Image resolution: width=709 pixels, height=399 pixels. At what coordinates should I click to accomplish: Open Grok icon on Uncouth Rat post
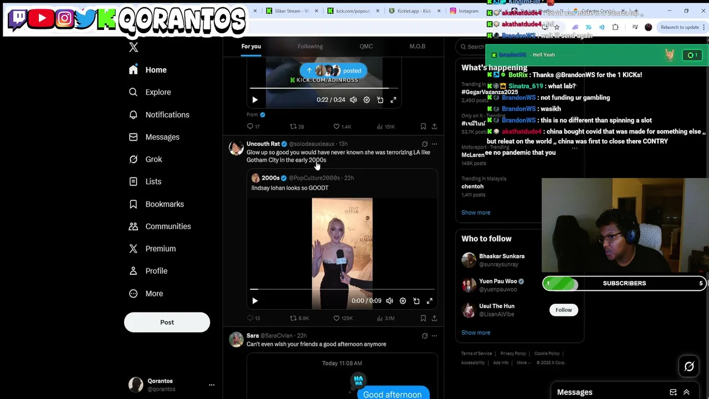(425, 144)
